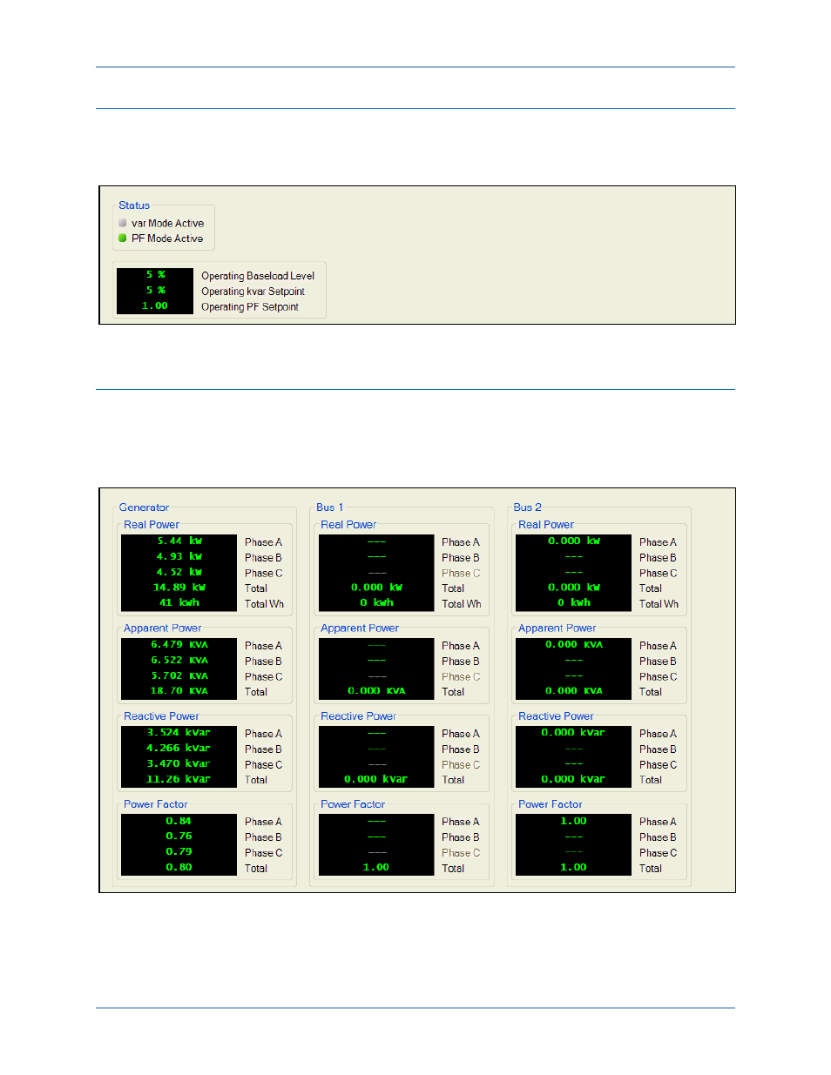This screenshot has width=831, height=1075.
Task: Click the Bus 1 total 0.000 kW value
Action: 376,588
